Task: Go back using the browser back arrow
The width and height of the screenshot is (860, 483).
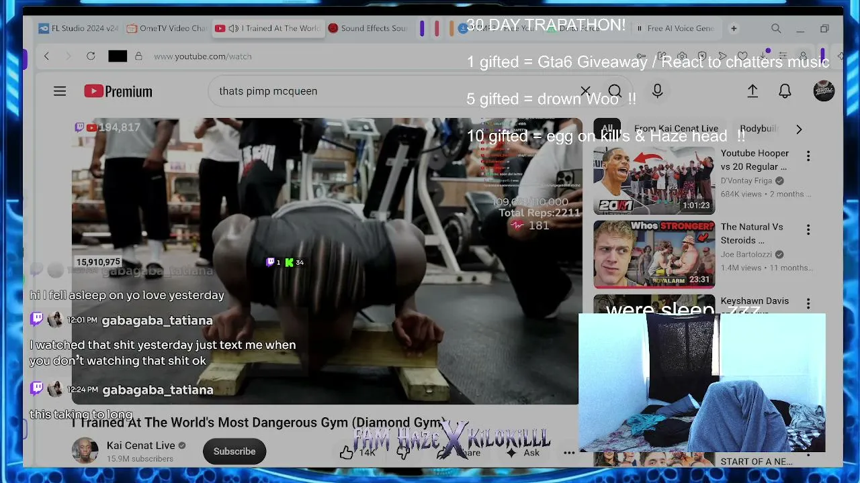Action: 46,56
